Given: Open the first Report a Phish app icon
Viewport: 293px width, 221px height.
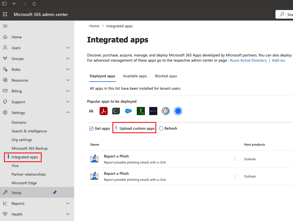Looking at the screenshot, I should click(94, 158).
